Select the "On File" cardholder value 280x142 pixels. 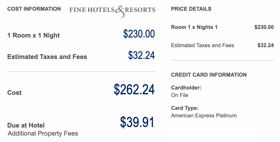tap(180, 95)
